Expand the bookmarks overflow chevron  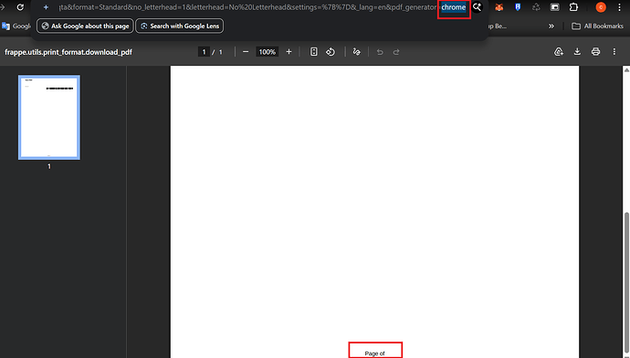pos(551,26)
